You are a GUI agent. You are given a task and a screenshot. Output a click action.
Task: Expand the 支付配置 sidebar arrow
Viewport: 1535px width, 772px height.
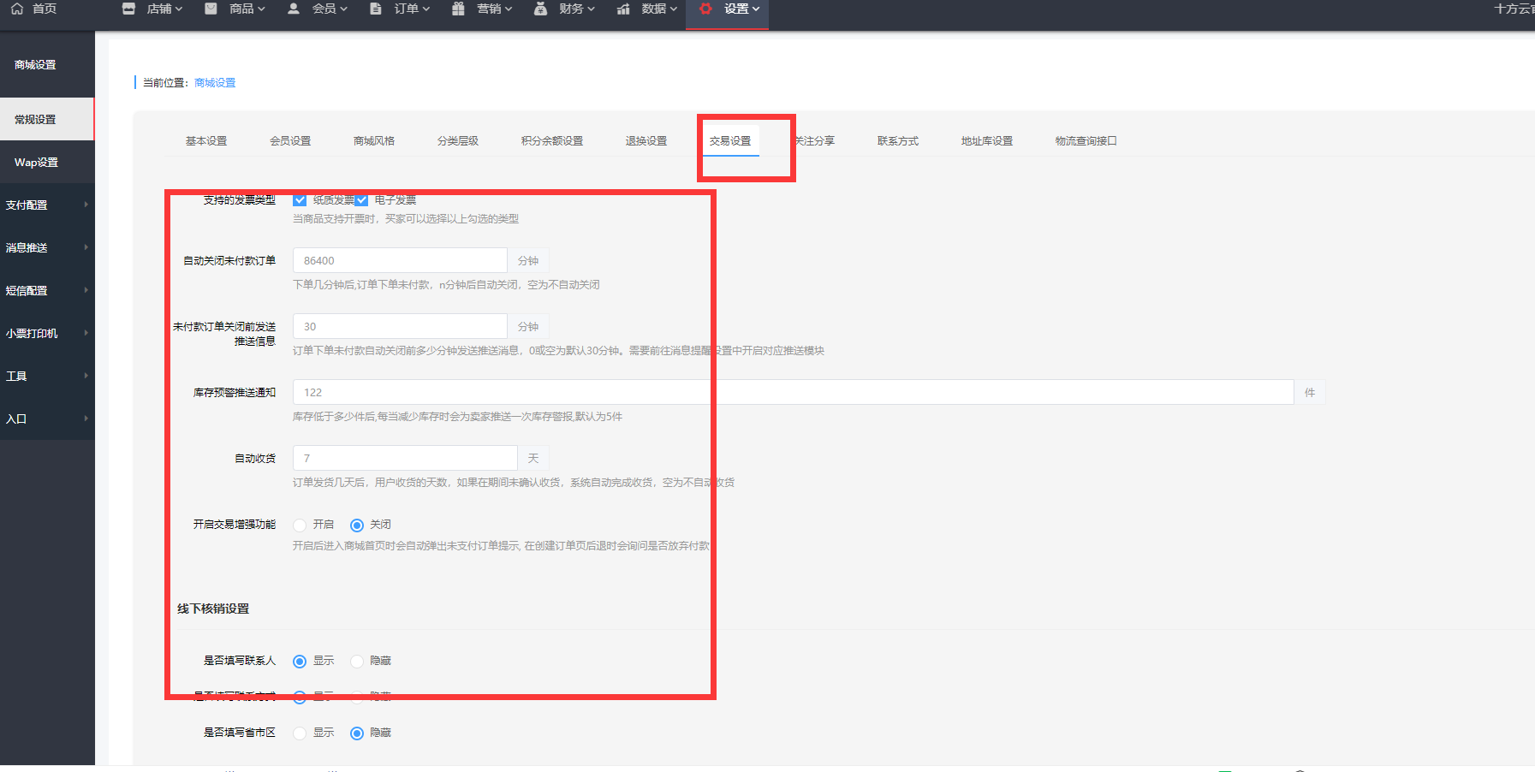pos(86,205)
